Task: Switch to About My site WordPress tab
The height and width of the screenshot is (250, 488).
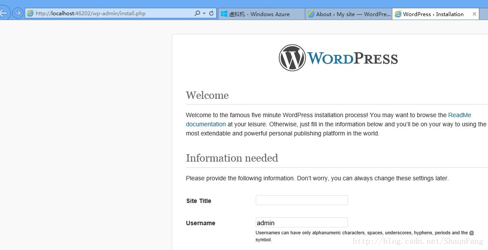Action: point(348,14)
